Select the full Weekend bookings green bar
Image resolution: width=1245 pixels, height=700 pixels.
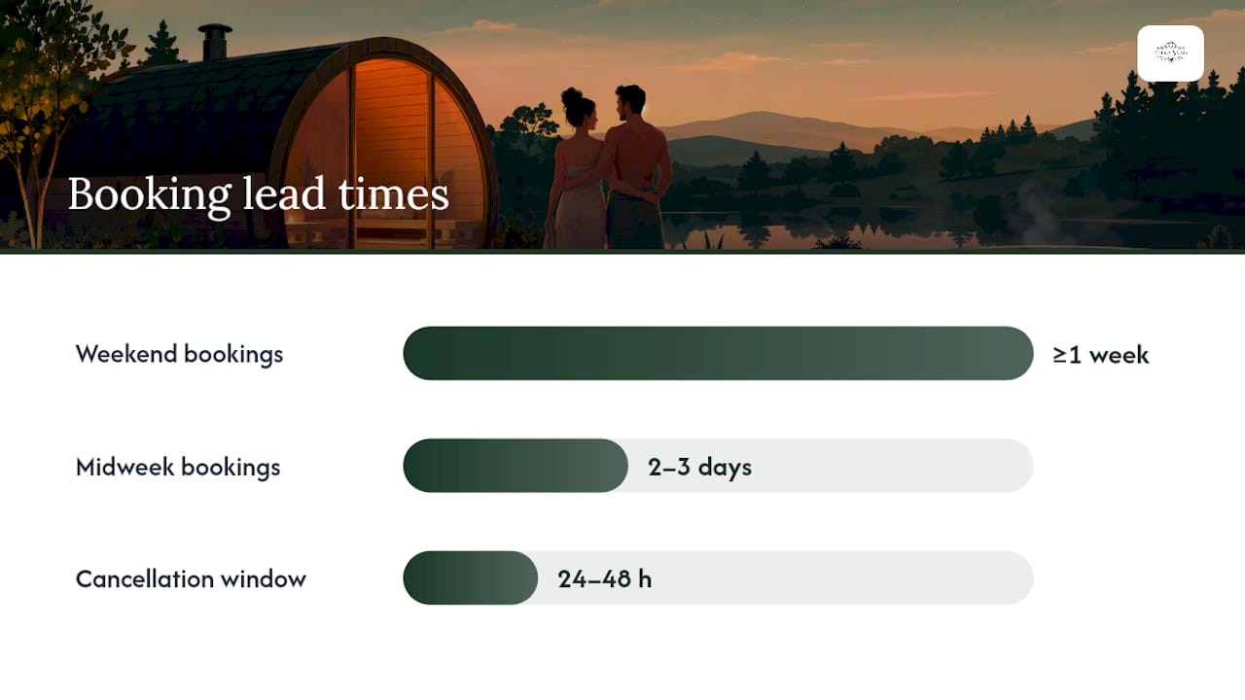(718, 353)
